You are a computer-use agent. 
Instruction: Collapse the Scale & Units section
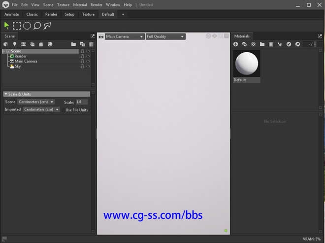(6, 94)
